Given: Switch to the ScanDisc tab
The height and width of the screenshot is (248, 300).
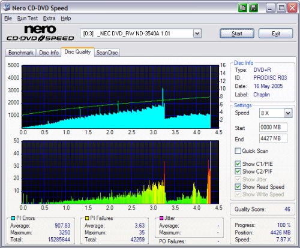Looking at the screenshot, I should pos(107,53).
